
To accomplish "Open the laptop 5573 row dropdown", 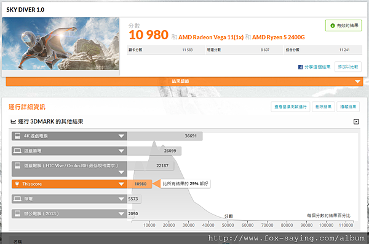I will [121, 199].
